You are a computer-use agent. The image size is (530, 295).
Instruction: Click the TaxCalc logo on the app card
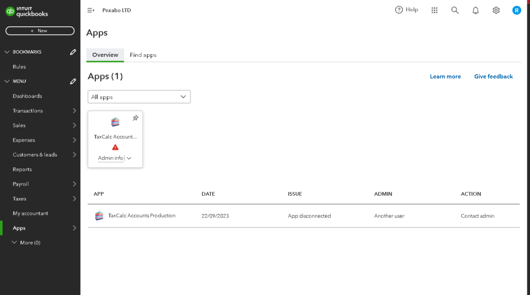tap(115, 122)
